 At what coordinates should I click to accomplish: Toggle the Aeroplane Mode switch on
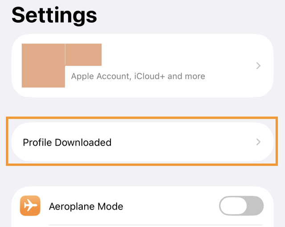(241, 207)
